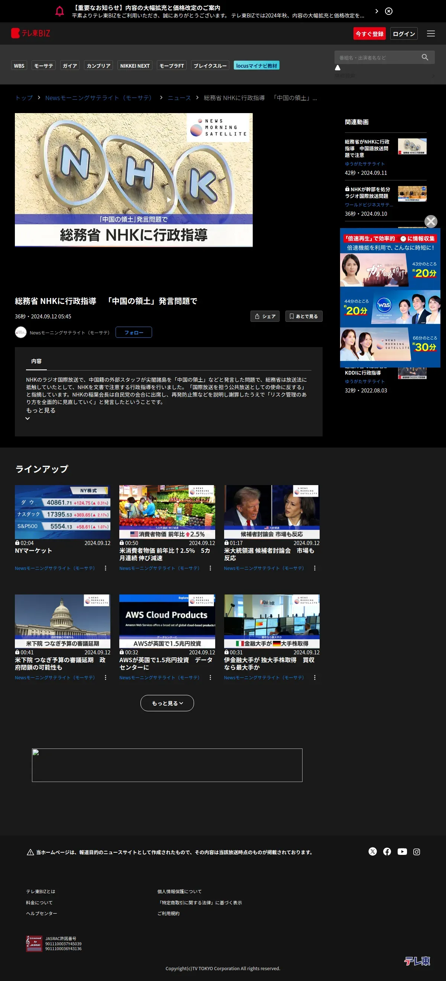The image size is (446, 981).
Task: Open 個人情報保護について footer link
Action: pyautogui.click(x=179, y=891)
